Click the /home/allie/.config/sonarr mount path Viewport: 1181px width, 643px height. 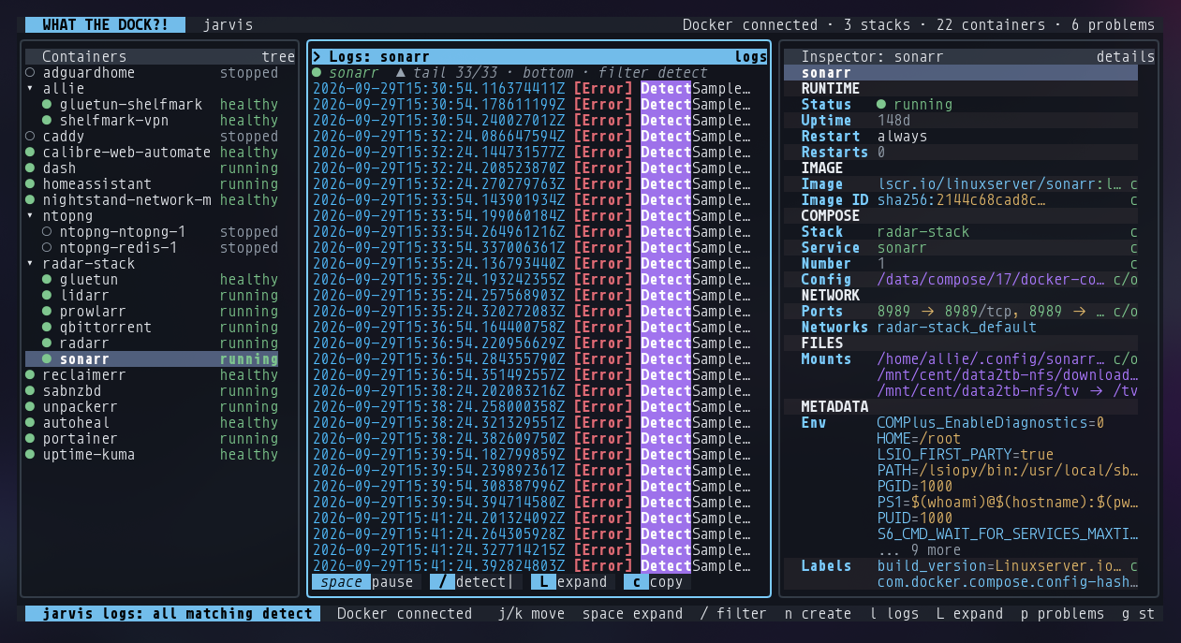tap(991, 359)
